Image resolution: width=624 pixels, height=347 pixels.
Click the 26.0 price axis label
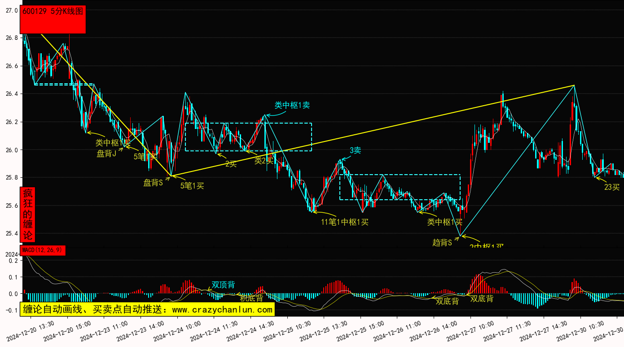(x=12, y=150)
